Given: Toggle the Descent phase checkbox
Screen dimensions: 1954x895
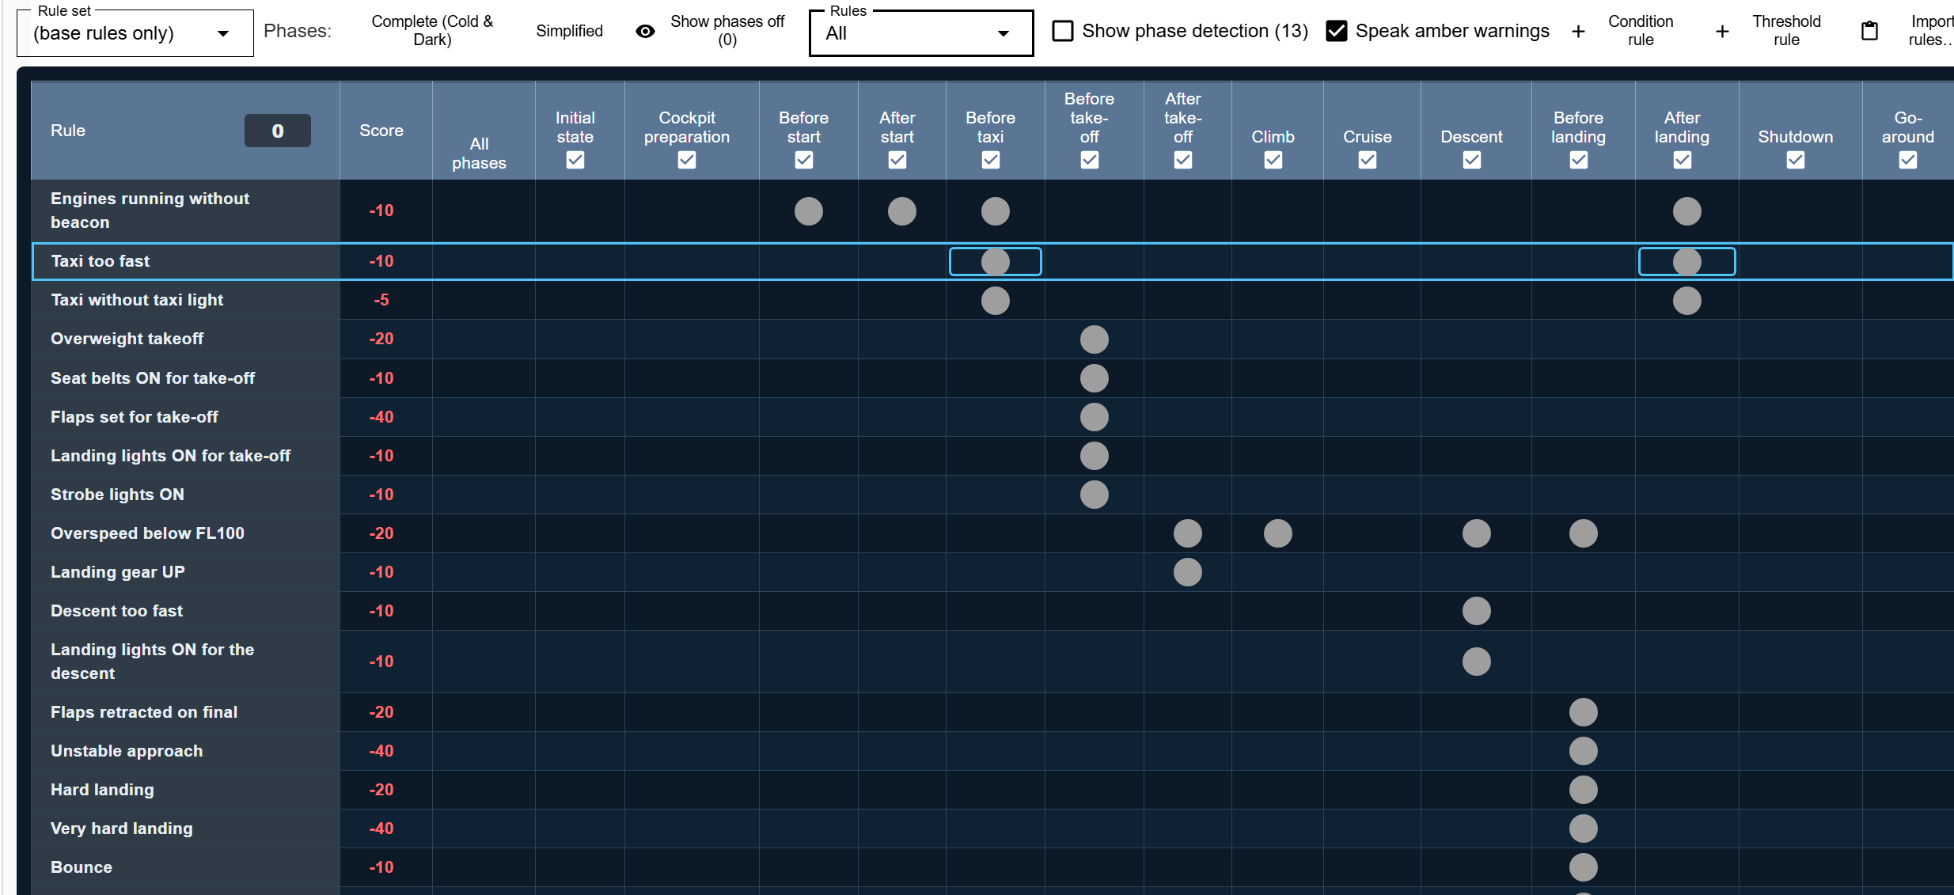Looking at the screenshot, I should (x=1472, y=160).
